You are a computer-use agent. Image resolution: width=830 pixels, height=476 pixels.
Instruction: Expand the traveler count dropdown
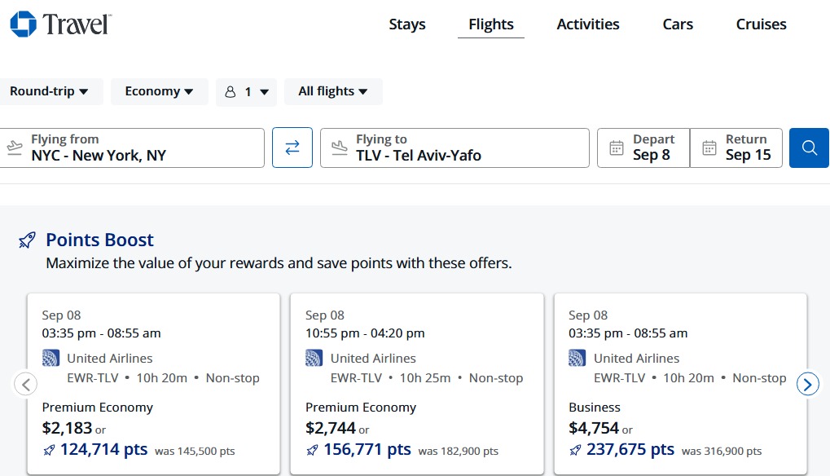(246, 92)
